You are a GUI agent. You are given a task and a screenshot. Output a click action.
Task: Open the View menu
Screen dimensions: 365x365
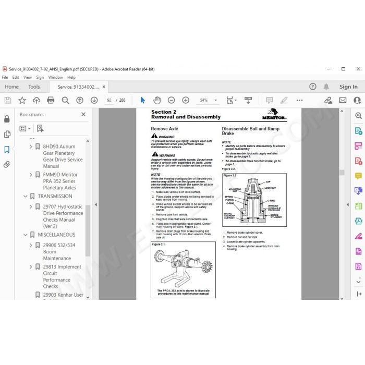[28, 77]
